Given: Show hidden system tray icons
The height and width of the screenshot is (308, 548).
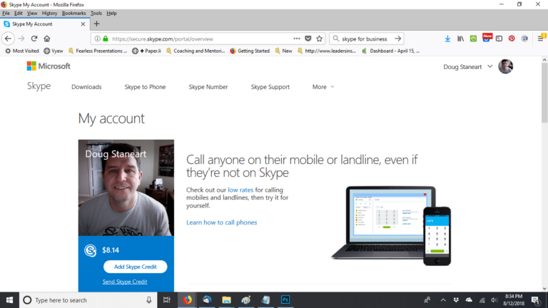Looking at the screenshot, I should pos(443,300).
